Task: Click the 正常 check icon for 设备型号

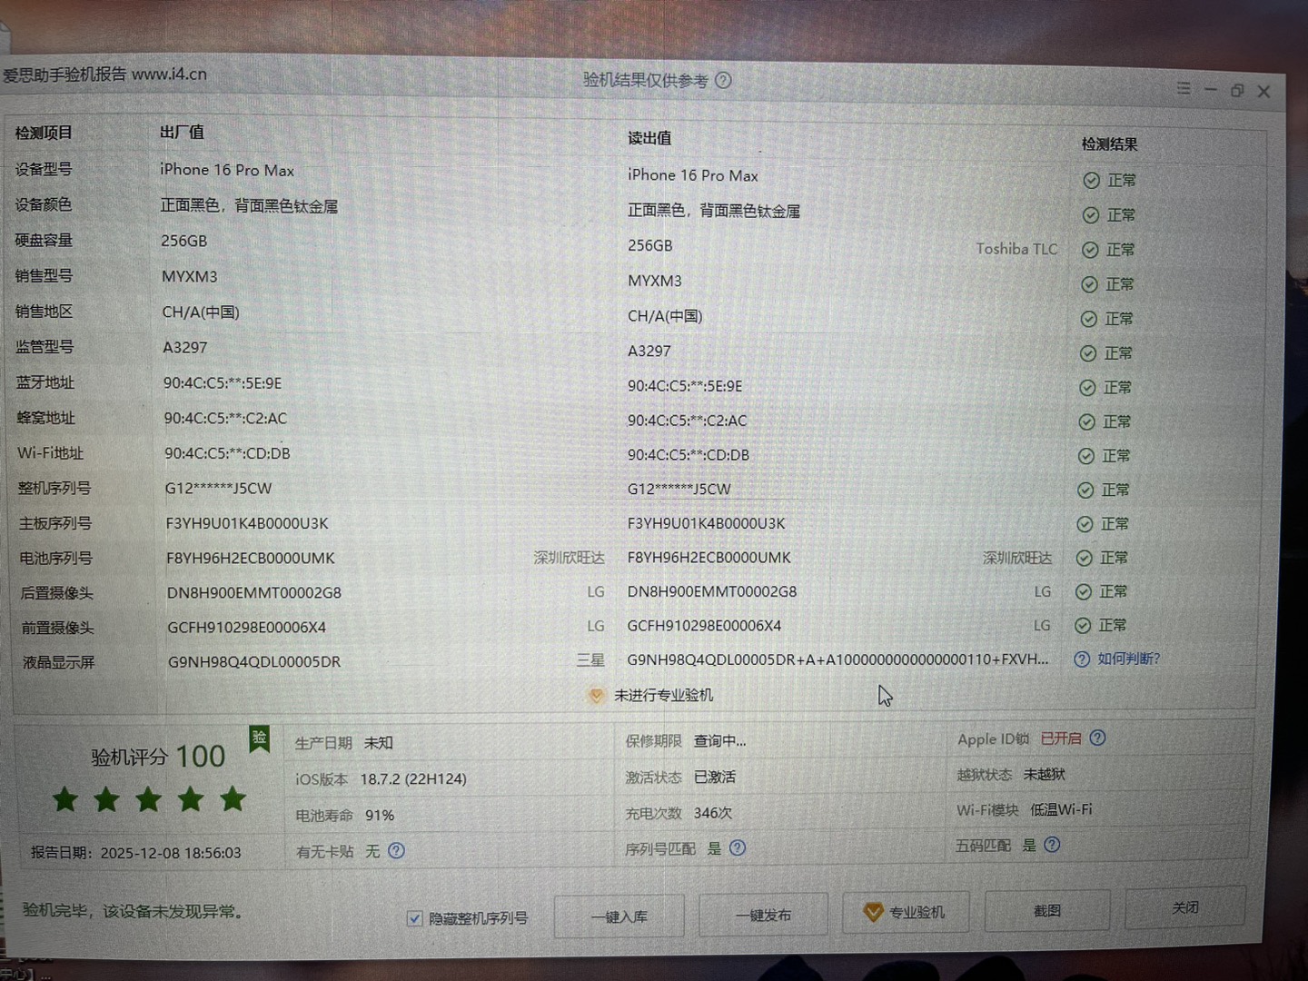Action: click(1091, 181)
